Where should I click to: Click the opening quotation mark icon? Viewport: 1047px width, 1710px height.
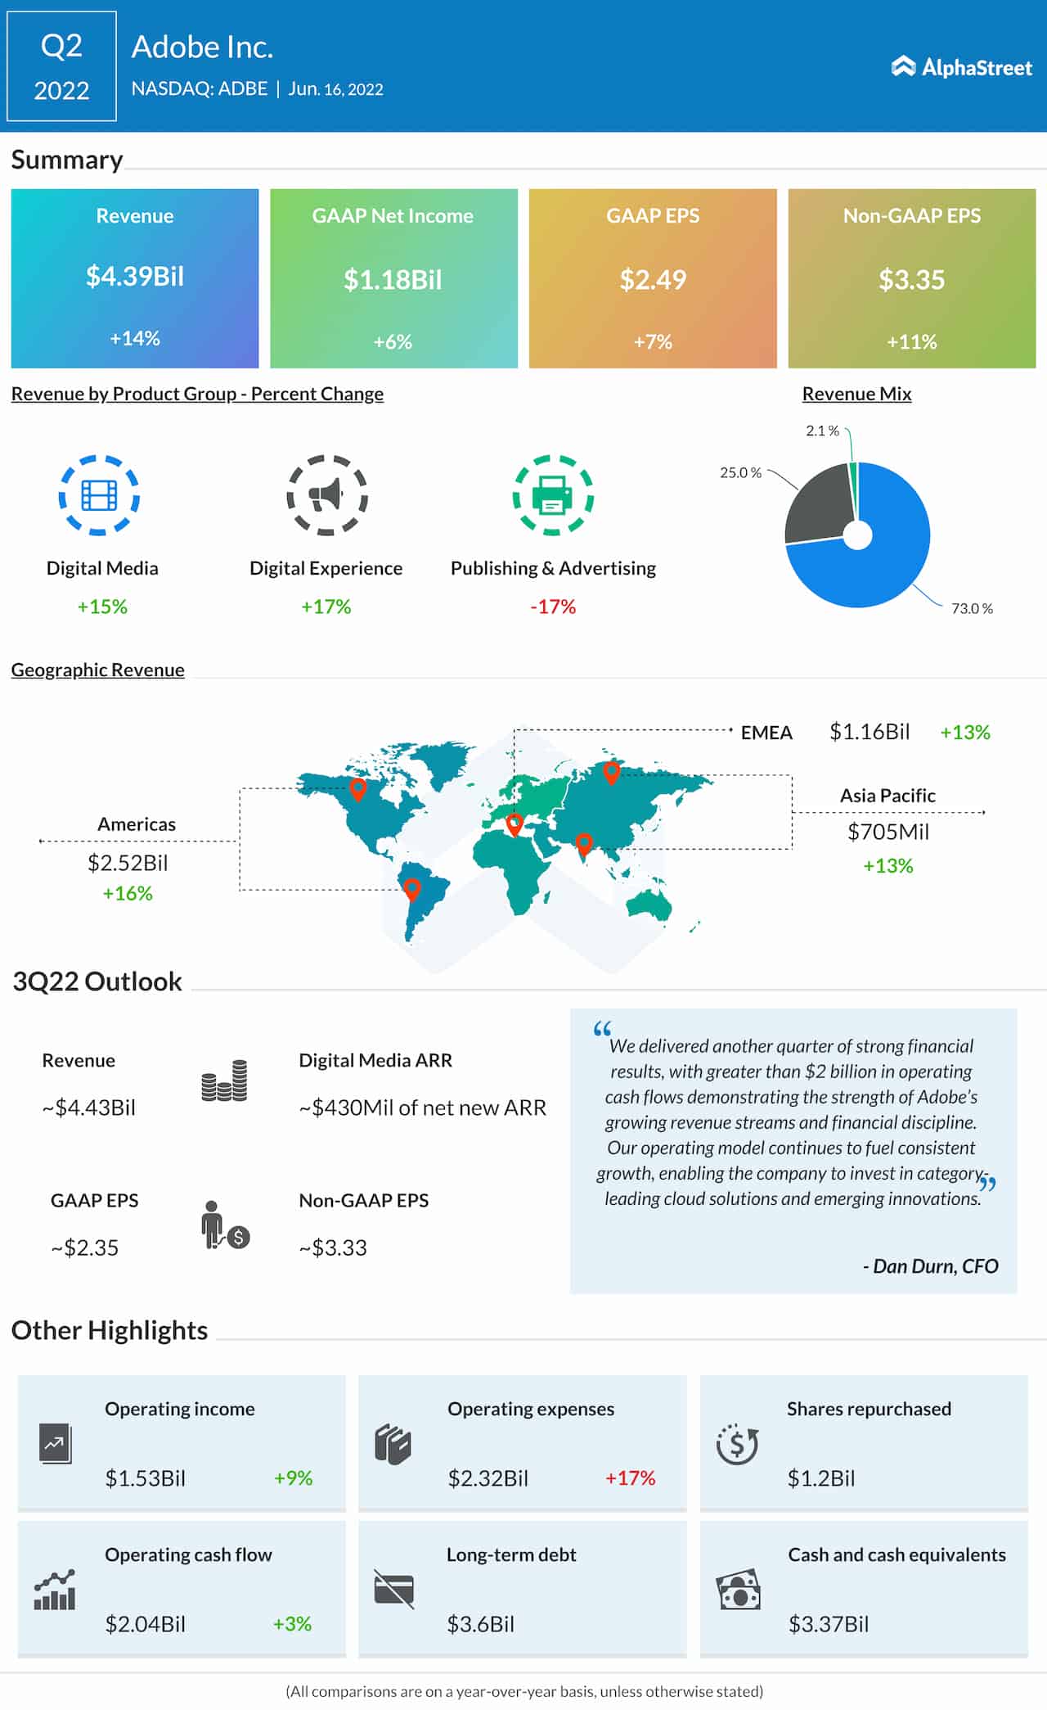603,1029
